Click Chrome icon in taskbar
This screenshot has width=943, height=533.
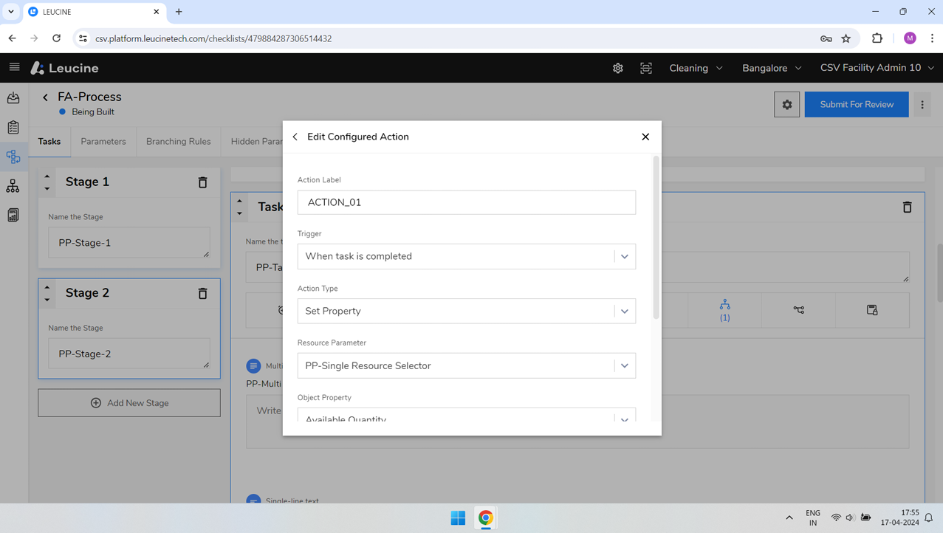486,518
